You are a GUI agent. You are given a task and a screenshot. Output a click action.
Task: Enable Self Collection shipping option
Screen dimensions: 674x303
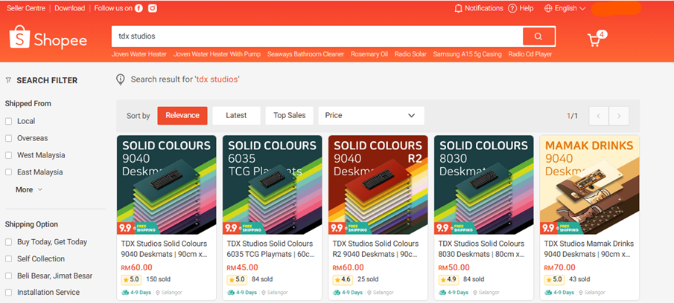tap(9, 259)
